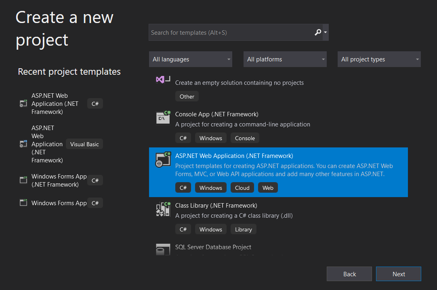This screenshot has height=290, width=437.
Task: Open search options dropdown arrow
Action: coord(325,32)
